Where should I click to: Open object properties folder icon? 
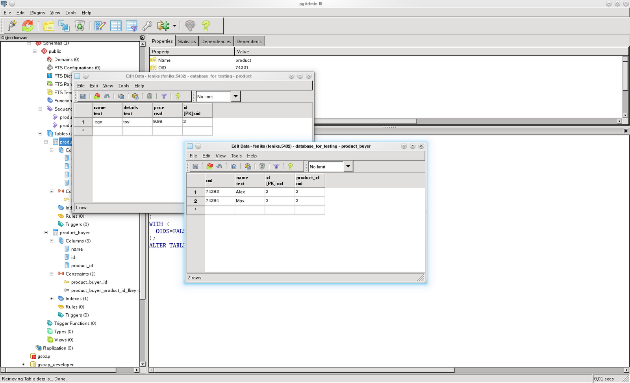click(x=48, y=26)
